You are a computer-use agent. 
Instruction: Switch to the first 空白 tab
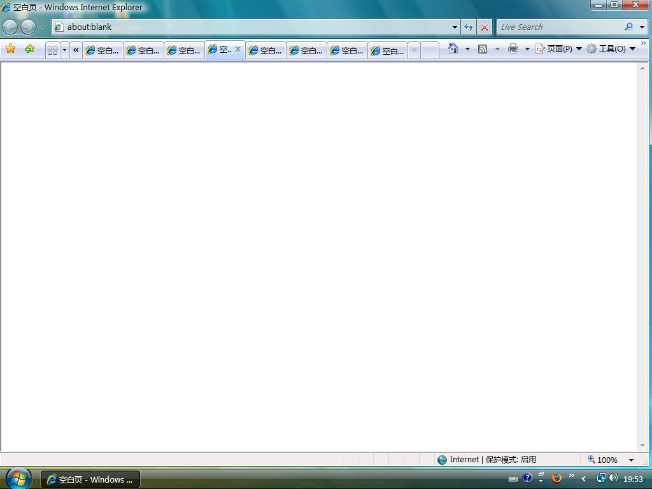pyautogui.click(x=103, y=50)
